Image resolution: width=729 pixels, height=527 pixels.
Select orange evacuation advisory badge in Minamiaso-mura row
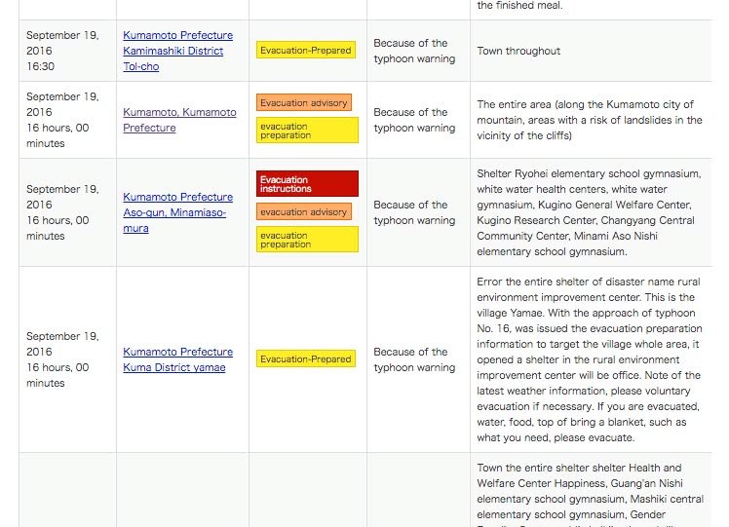point(303,212)
